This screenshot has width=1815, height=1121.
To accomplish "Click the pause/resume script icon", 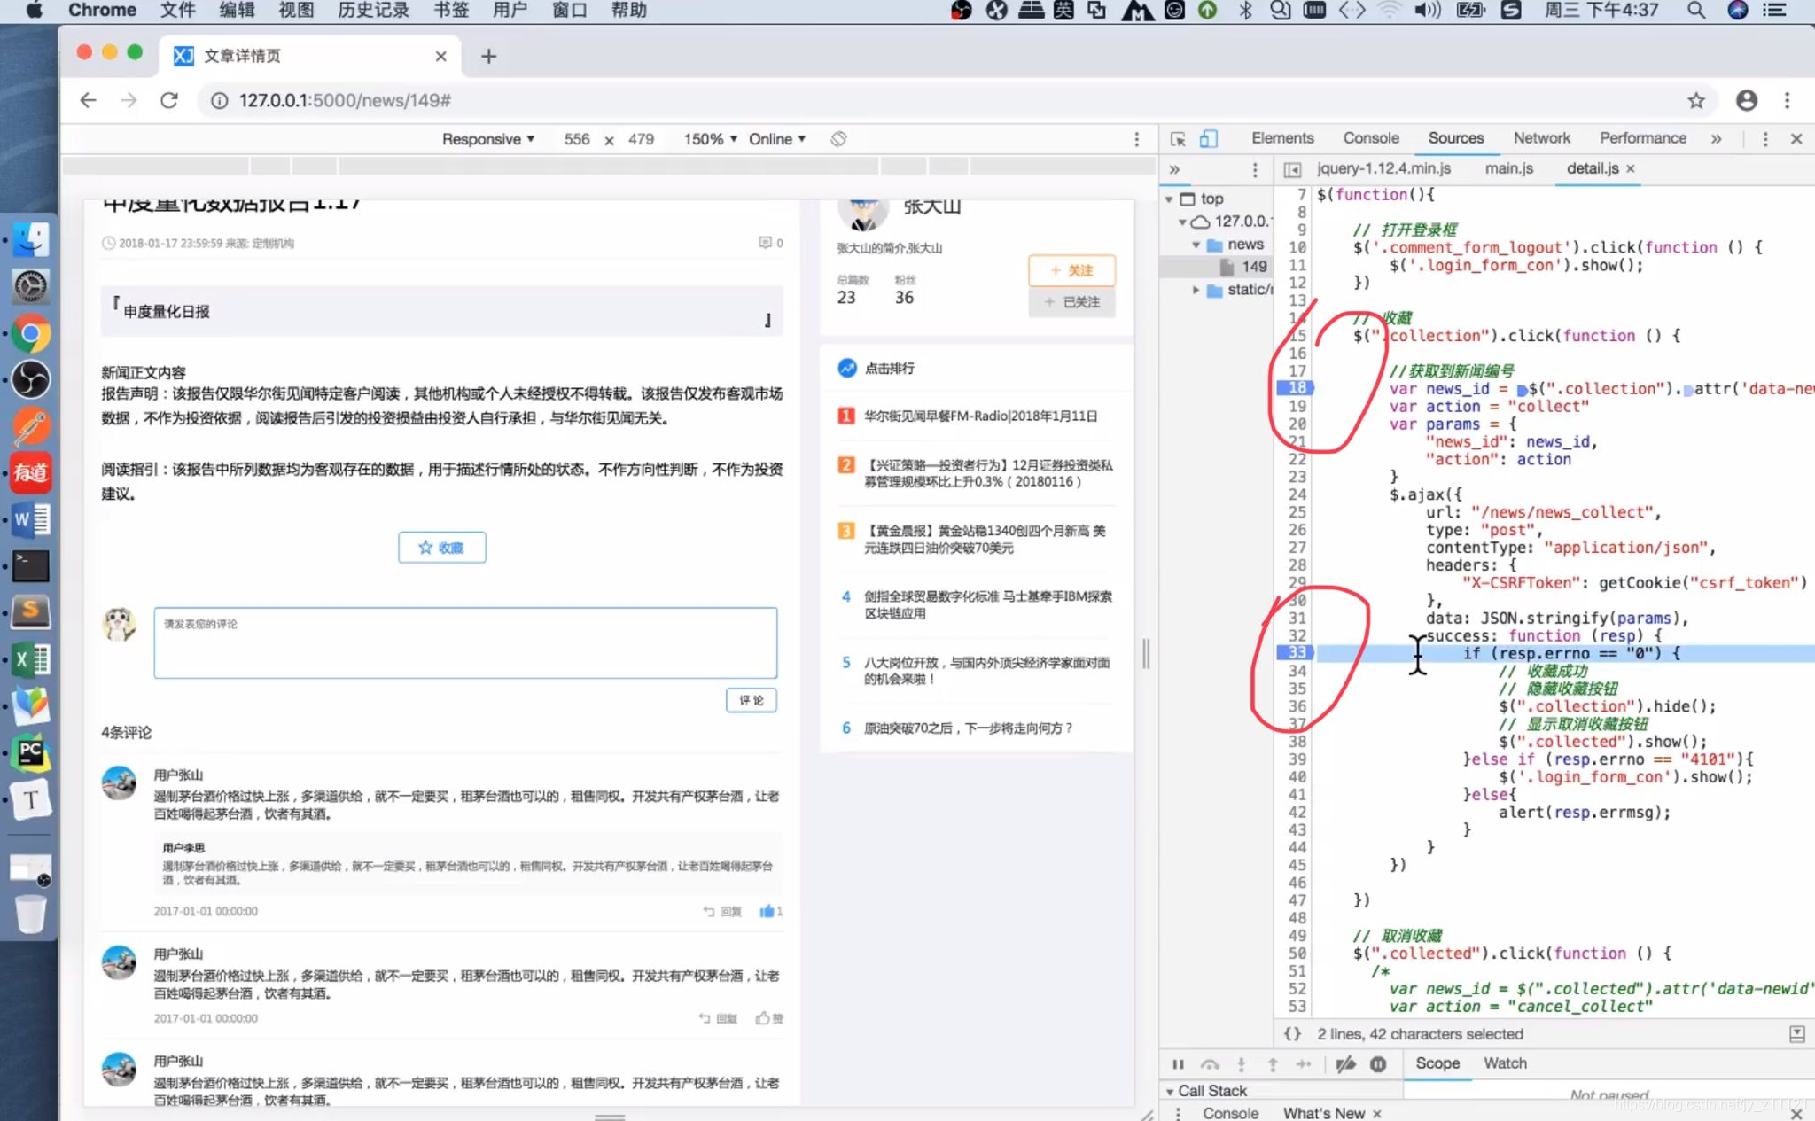I will coord(1177,1063).
